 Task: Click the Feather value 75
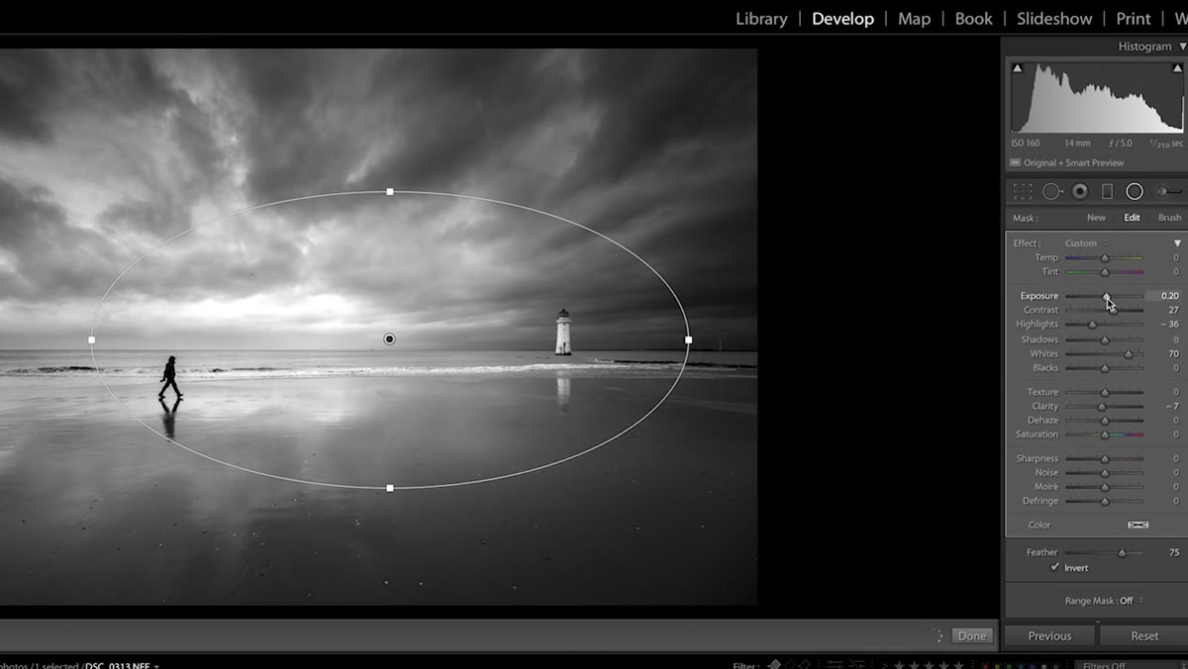click(x=1174, y=552)
